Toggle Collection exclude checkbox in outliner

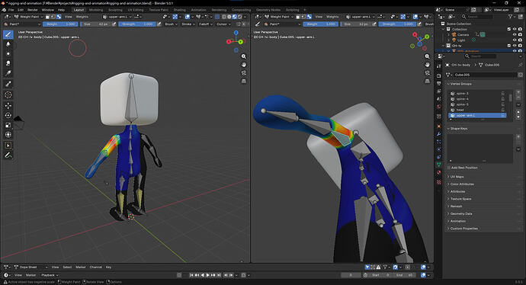(x=509, y=29)
